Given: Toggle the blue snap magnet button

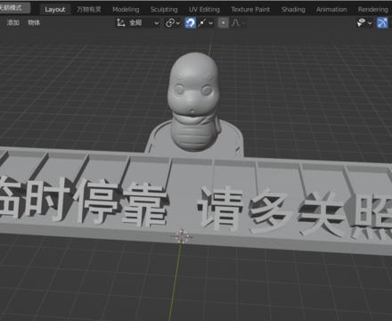Looking at the screenshot, I should (x=191, y=23).
